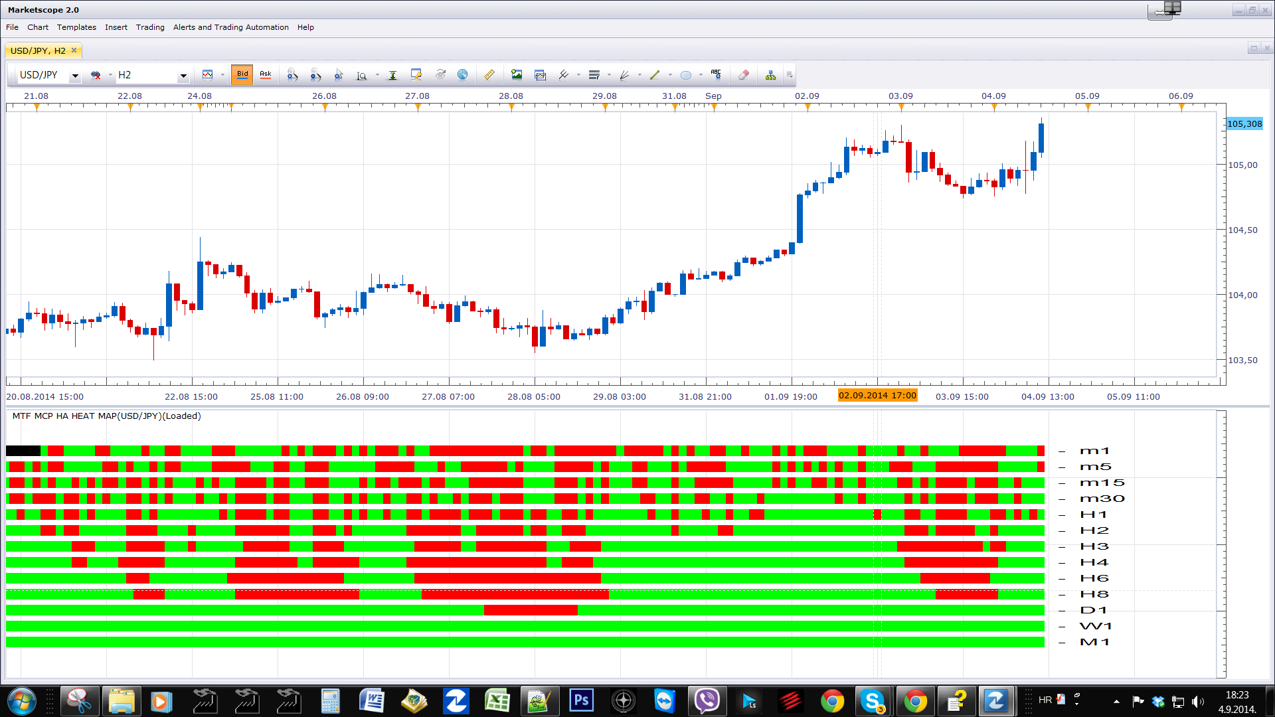The height and width of the screenshot is (717, 1275).
Task: Select the eraser tool
Action: (x=744, y=75)
